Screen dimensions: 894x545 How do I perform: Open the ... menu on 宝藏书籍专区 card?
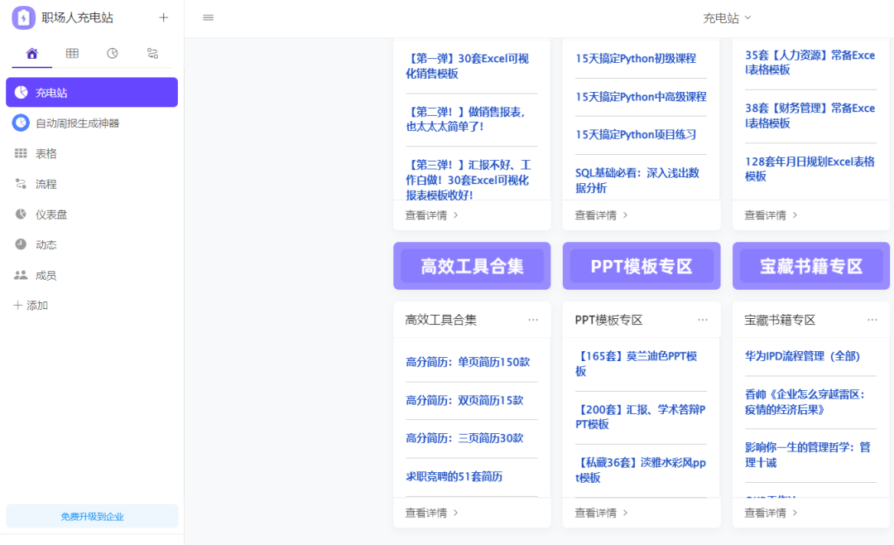pyautogui.click(x=872, y=319)
